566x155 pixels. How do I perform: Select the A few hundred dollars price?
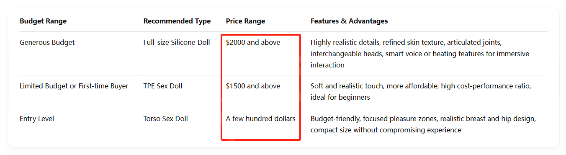(x=261, y=119)
